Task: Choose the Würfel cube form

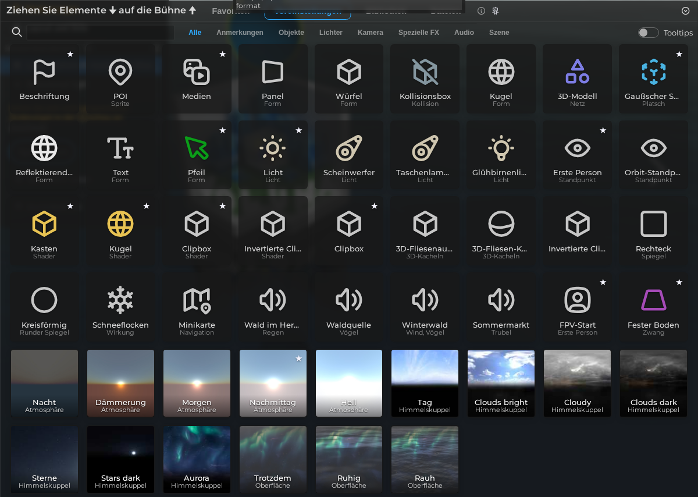Action: (x=349, y=79)
